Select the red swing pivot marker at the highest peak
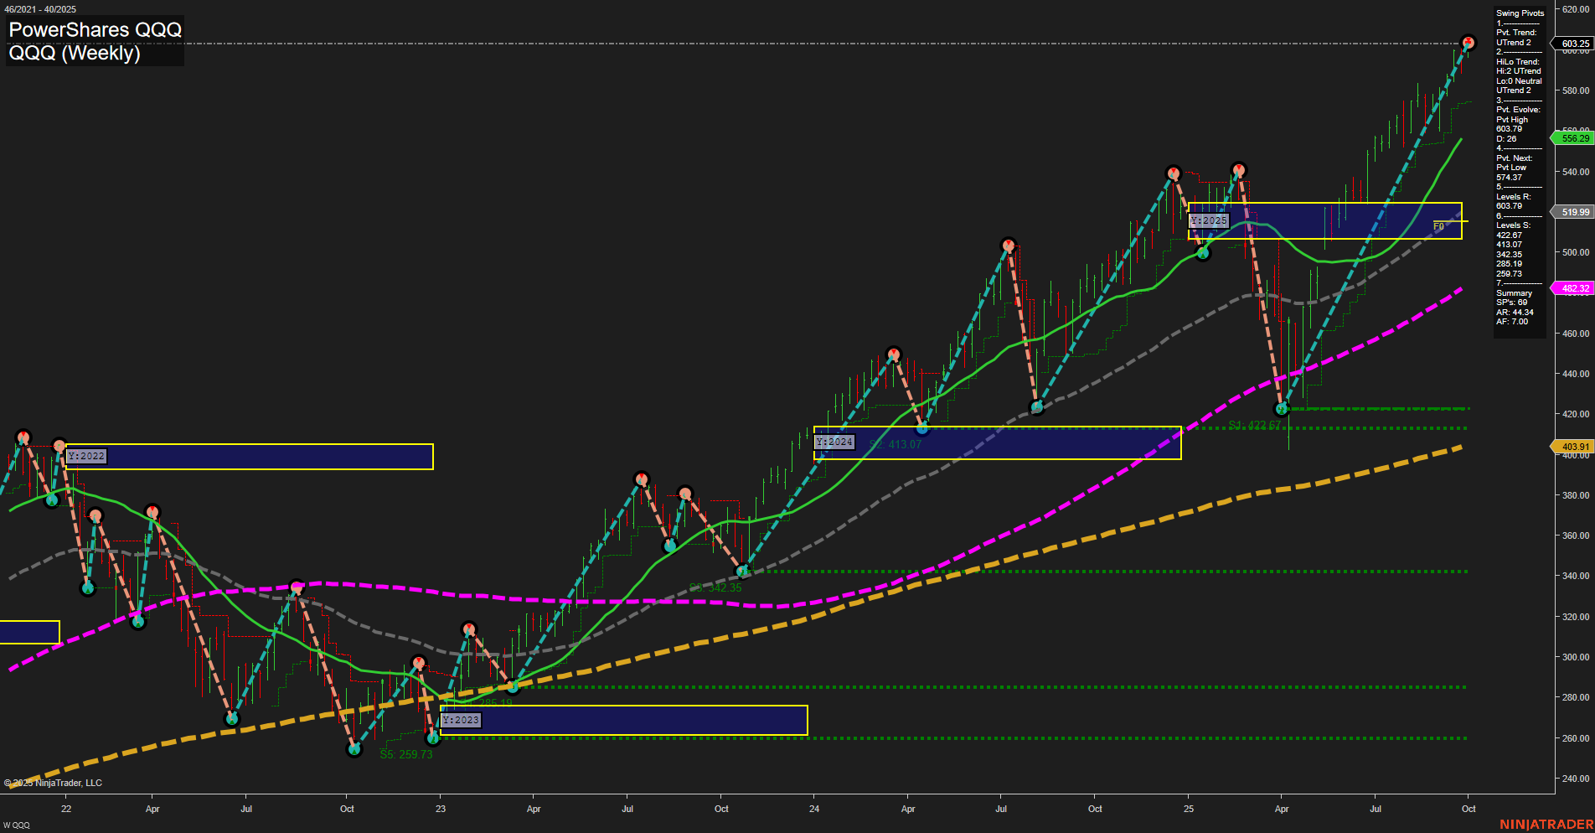 point(1468,40)
